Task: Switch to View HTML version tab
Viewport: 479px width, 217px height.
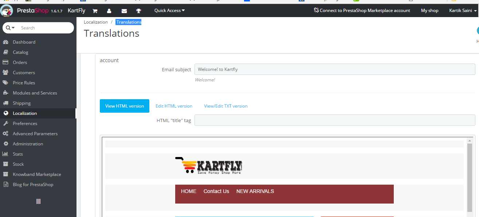Action: tap(125, 106)
